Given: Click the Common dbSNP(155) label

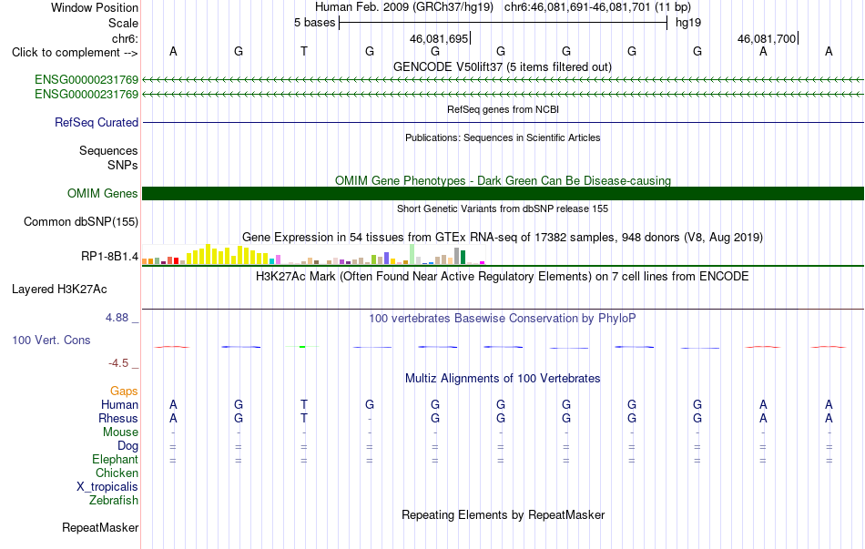Looking at the screenshot, I should [81, 222].
